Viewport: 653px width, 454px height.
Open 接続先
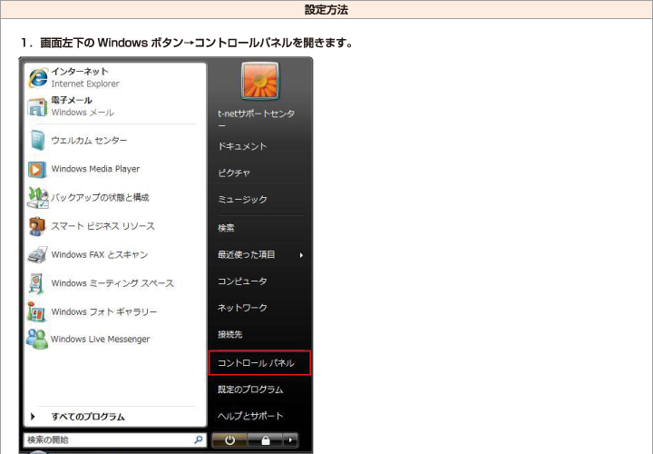pyautogui.click(x=229, y=334)
